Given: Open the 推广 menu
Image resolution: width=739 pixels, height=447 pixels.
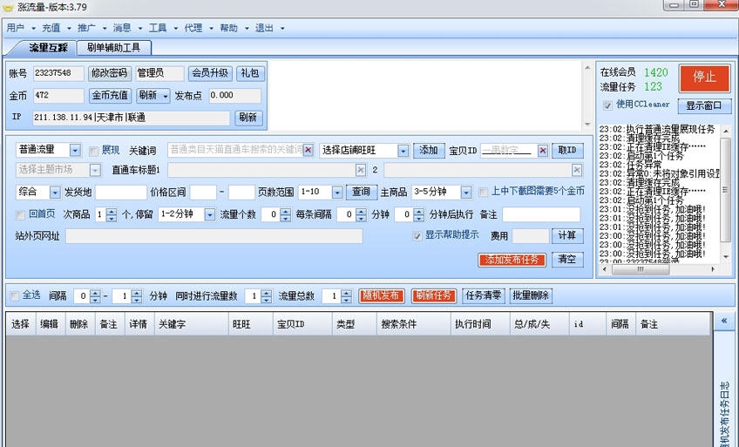Looking at the screenshot, I should pyautogui.click(x=86, y=28).
